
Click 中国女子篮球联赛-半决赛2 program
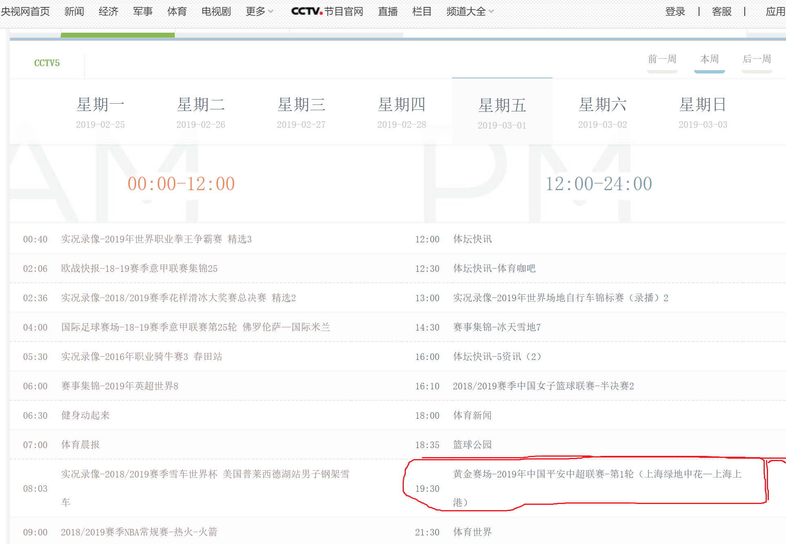(x=543, y=386)
